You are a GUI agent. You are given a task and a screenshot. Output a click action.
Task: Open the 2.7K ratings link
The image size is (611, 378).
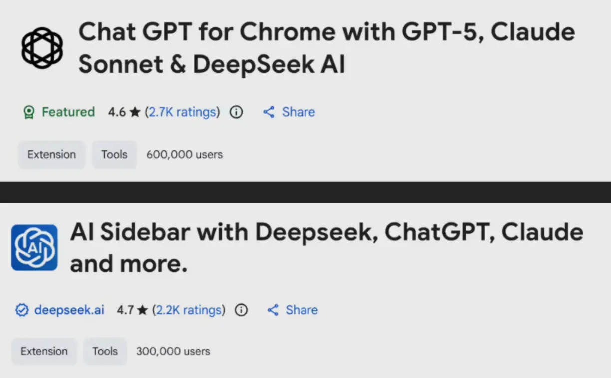coord(182,112)
